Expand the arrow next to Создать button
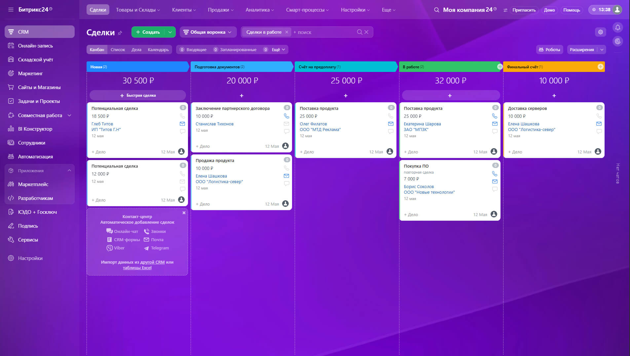The height and width of the screenshot is (356, 630). coord(170,32)
